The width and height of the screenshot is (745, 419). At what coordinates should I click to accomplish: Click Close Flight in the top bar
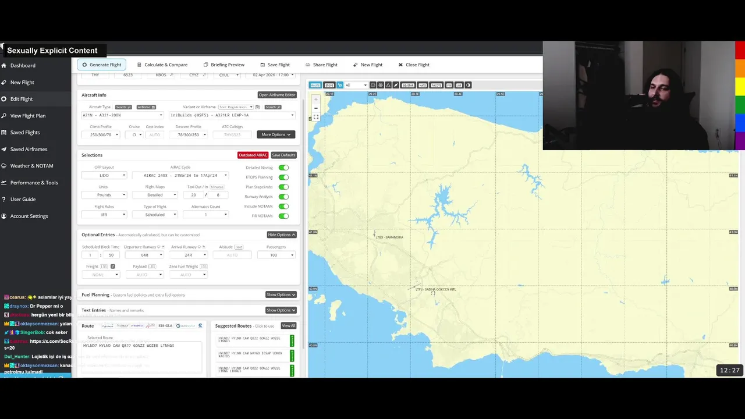pyautogui.click(x=414, y=65)
